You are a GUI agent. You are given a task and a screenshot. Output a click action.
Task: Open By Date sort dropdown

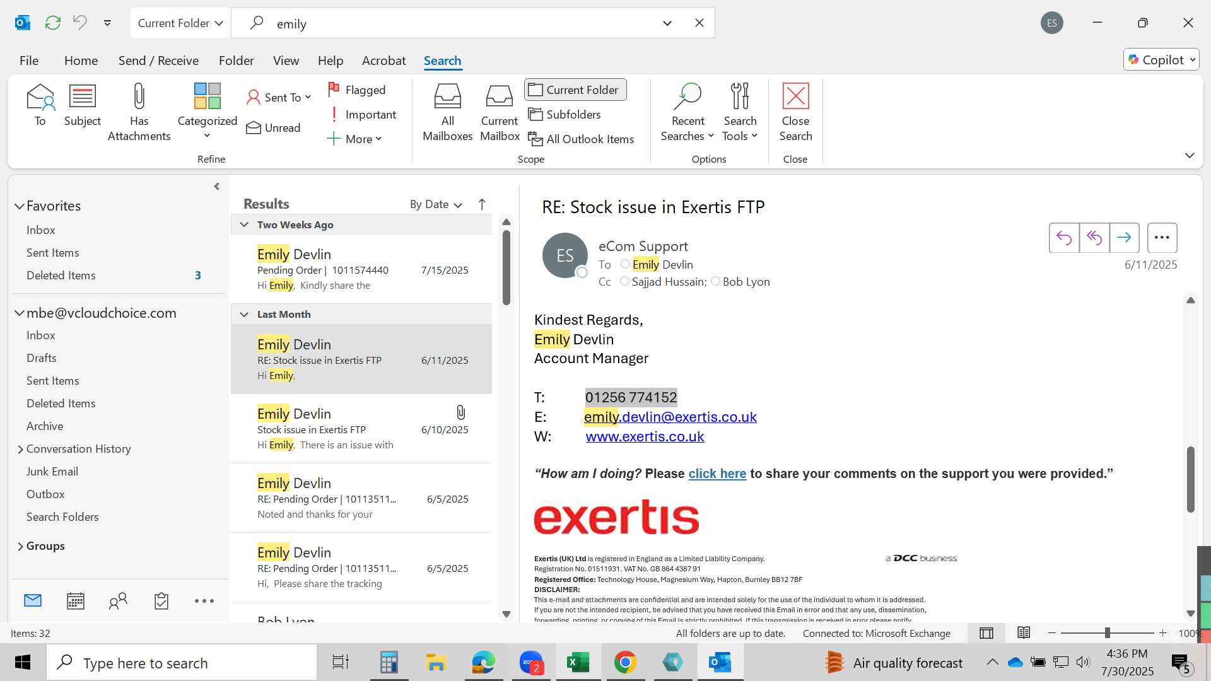tap(436, 204)
